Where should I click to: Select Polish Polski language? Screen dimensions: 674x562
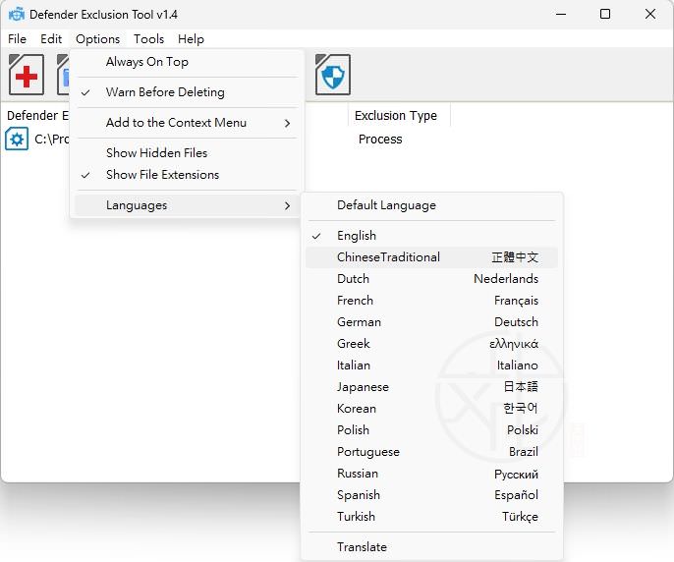[431, 430]
